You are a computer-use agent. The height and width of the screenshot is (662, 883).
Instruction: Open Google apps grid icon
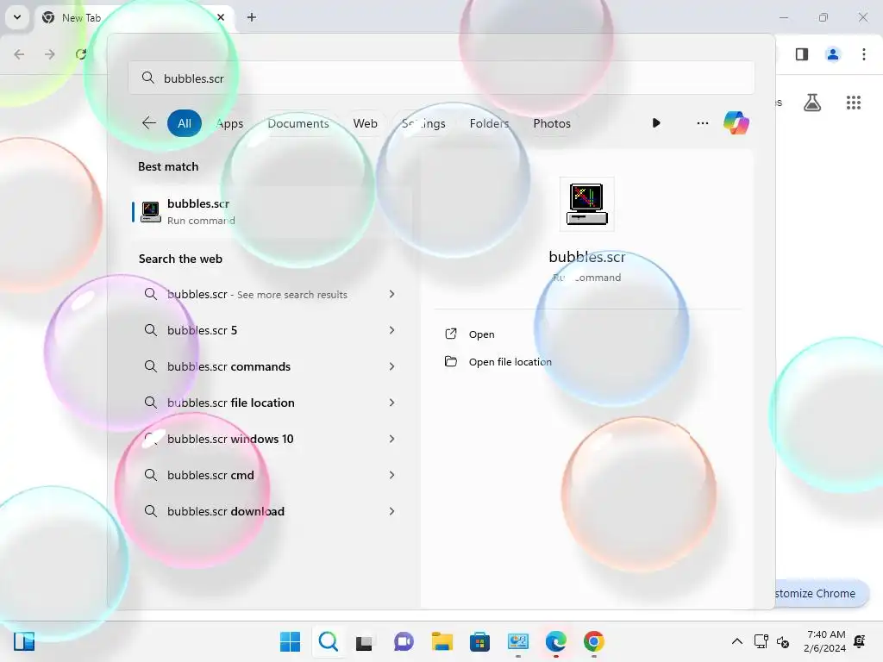854,103
